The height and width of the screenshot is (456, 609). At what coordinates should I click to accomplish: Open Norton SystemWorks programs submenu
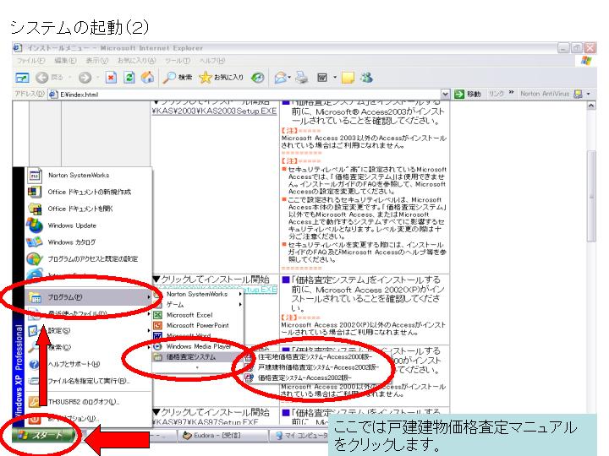coord(198,294)
